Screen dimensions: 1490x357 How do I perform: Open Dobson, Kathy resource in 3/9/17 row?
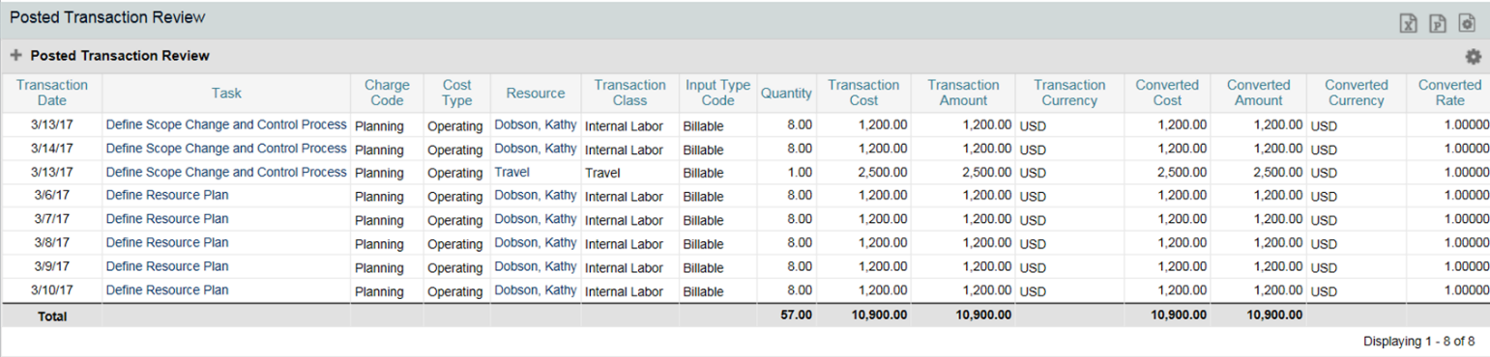coord(536,266)
